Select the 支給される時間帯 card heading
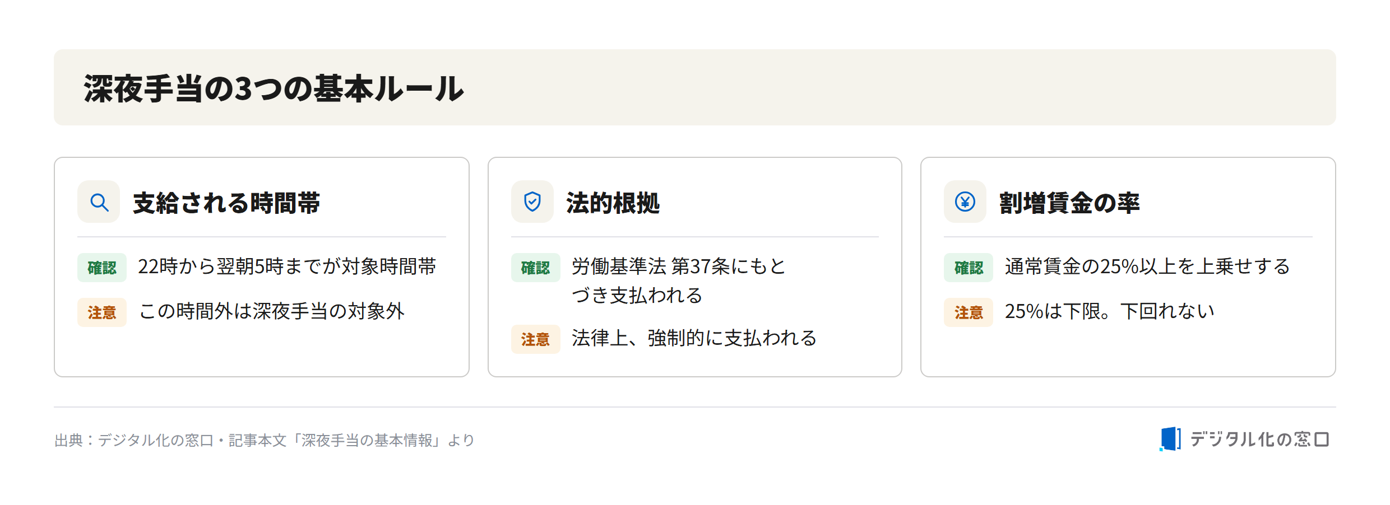This screenshot has width=1390, height=505. tap(226, 203)
